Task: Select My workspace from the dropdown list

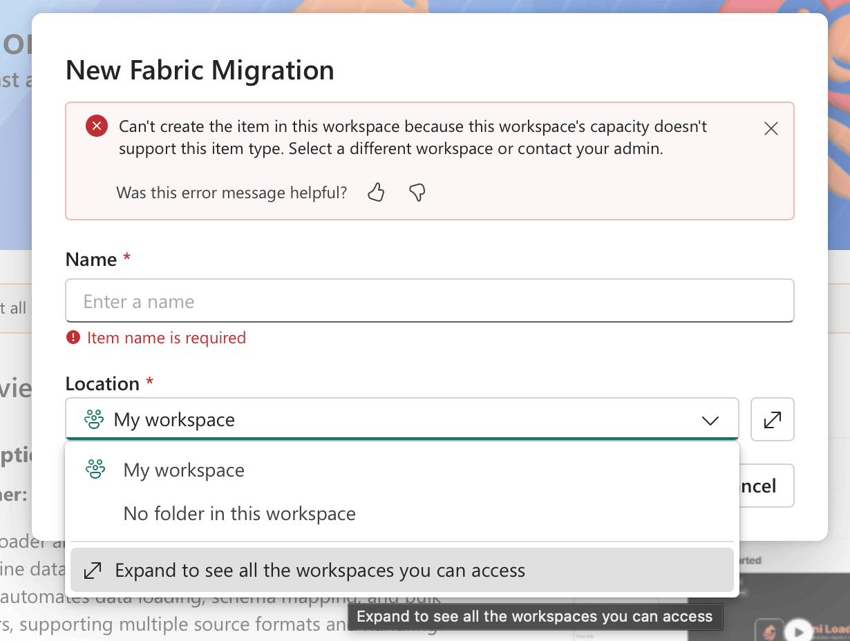Action: [184, 470]
